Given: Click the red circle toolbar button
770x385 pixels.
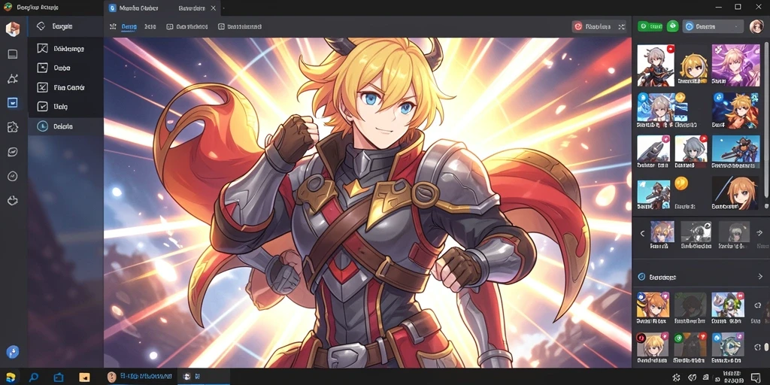Looking at the screenshot, I should click(591, 26).
